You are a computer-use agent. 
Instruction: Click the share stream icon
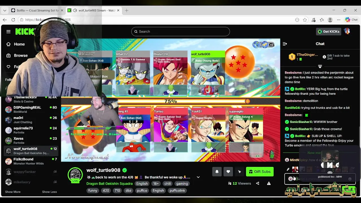click(x=257, y=183)
